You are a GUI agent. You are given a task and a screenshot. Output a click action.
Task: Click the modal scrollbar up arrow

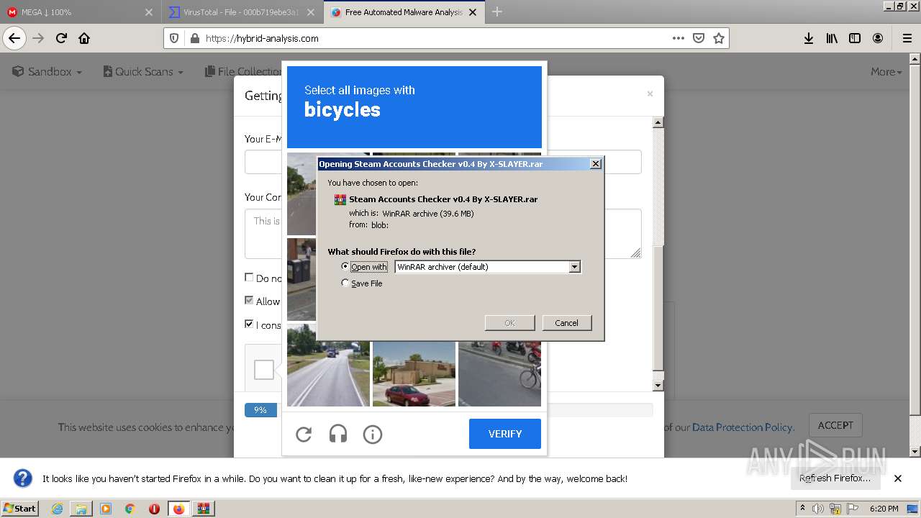[x=658, y=122]
